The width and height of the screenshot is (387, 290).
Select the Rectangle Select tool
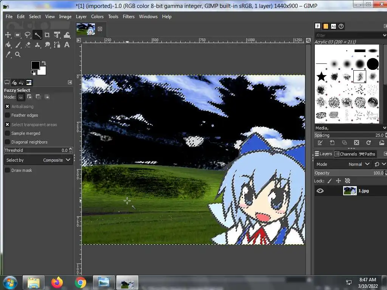tap(17, 35)
